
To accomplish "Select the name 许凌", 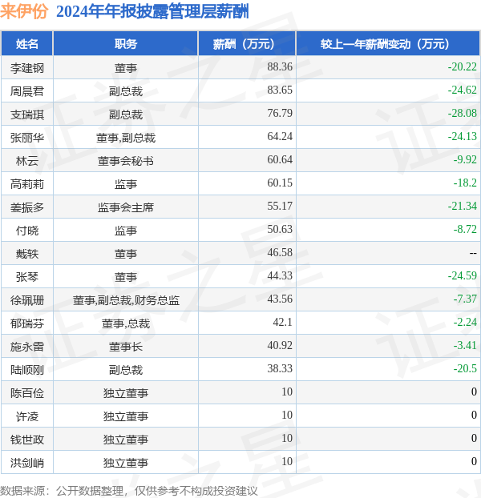I will click(x=27, y=416).
